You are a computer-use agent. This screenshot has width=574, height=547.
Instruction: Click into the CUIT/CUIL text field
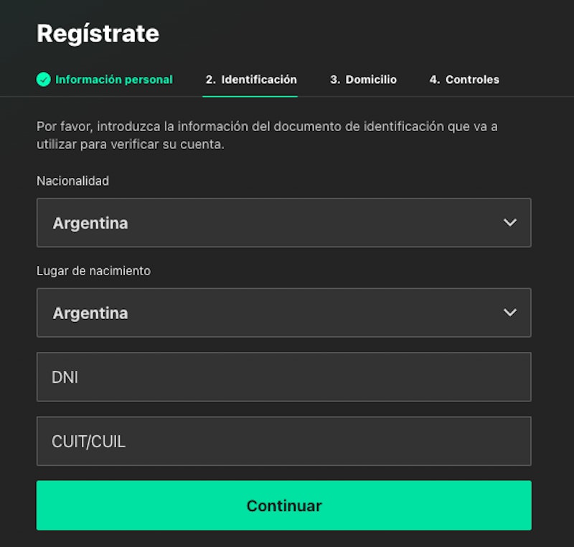tap(283, 442)
